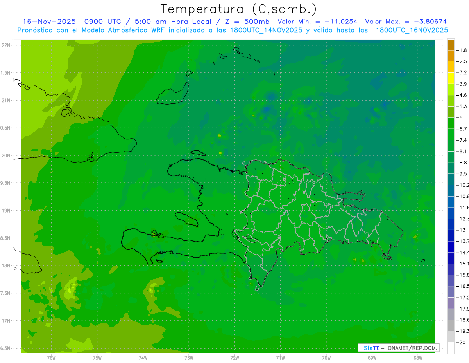
Task: Click the colorbar swatch between -13 and -13.7
Action: 451,236
